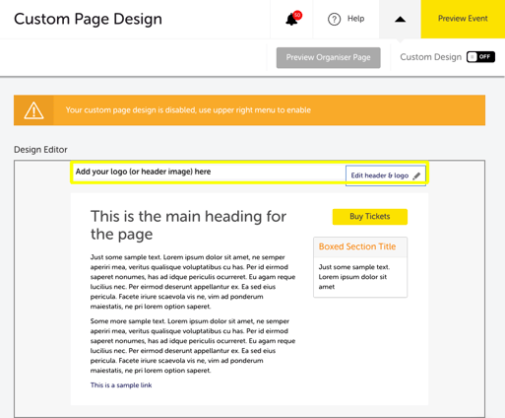
Task: Click the Buy Tickets button
Action: coord(370,217)
